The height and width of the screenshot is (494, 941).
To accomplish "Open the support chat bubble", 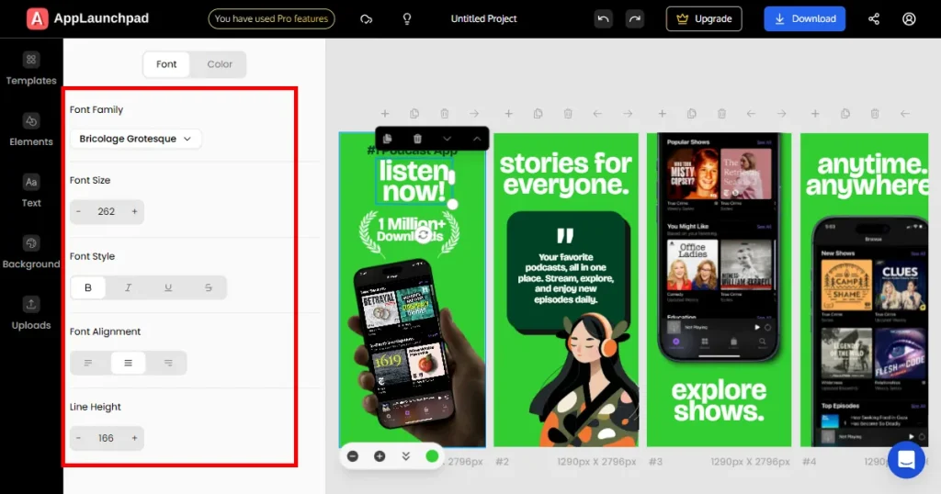I will pyautogui.click(x=906, y=460).
